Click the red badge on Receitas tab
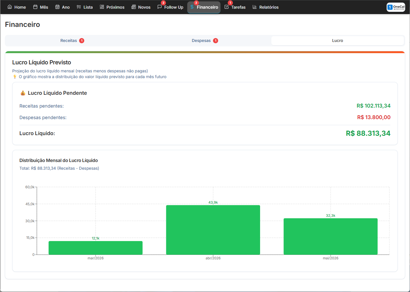 pyautogui.click(x=82, y=41)
